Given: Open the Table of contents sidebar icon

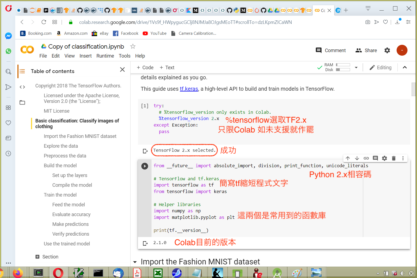Looking at the screenshot, I should 22,71.
